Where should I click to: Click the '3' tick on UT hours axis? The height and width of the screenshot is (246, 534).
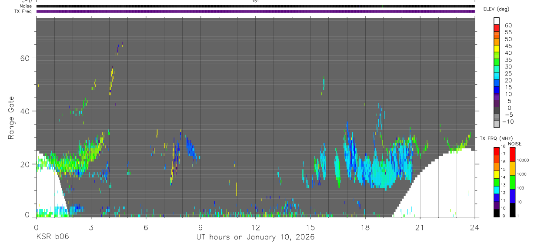pyautogui.click(x=91, y=227)
